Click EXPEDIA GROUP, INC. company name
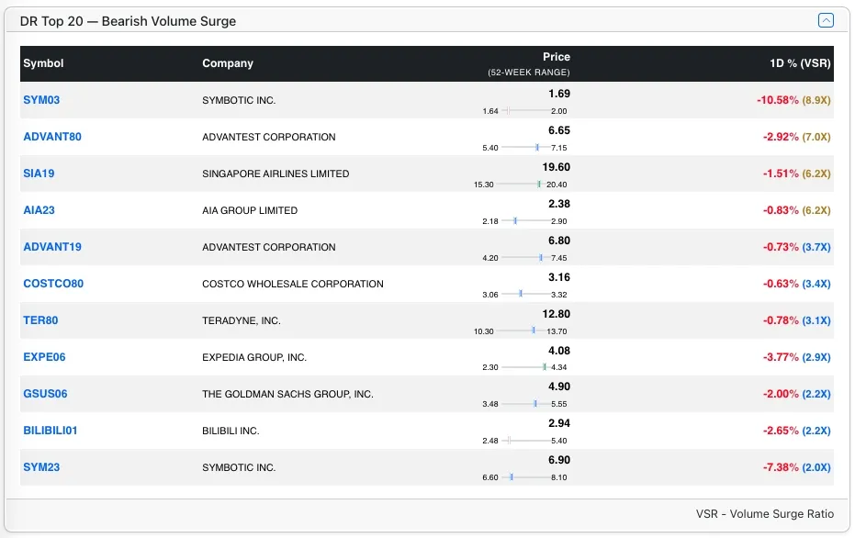The image size is (855, 538). 254,357
